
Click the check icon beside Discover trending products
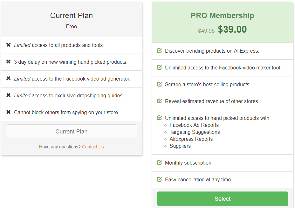point(160,51)
